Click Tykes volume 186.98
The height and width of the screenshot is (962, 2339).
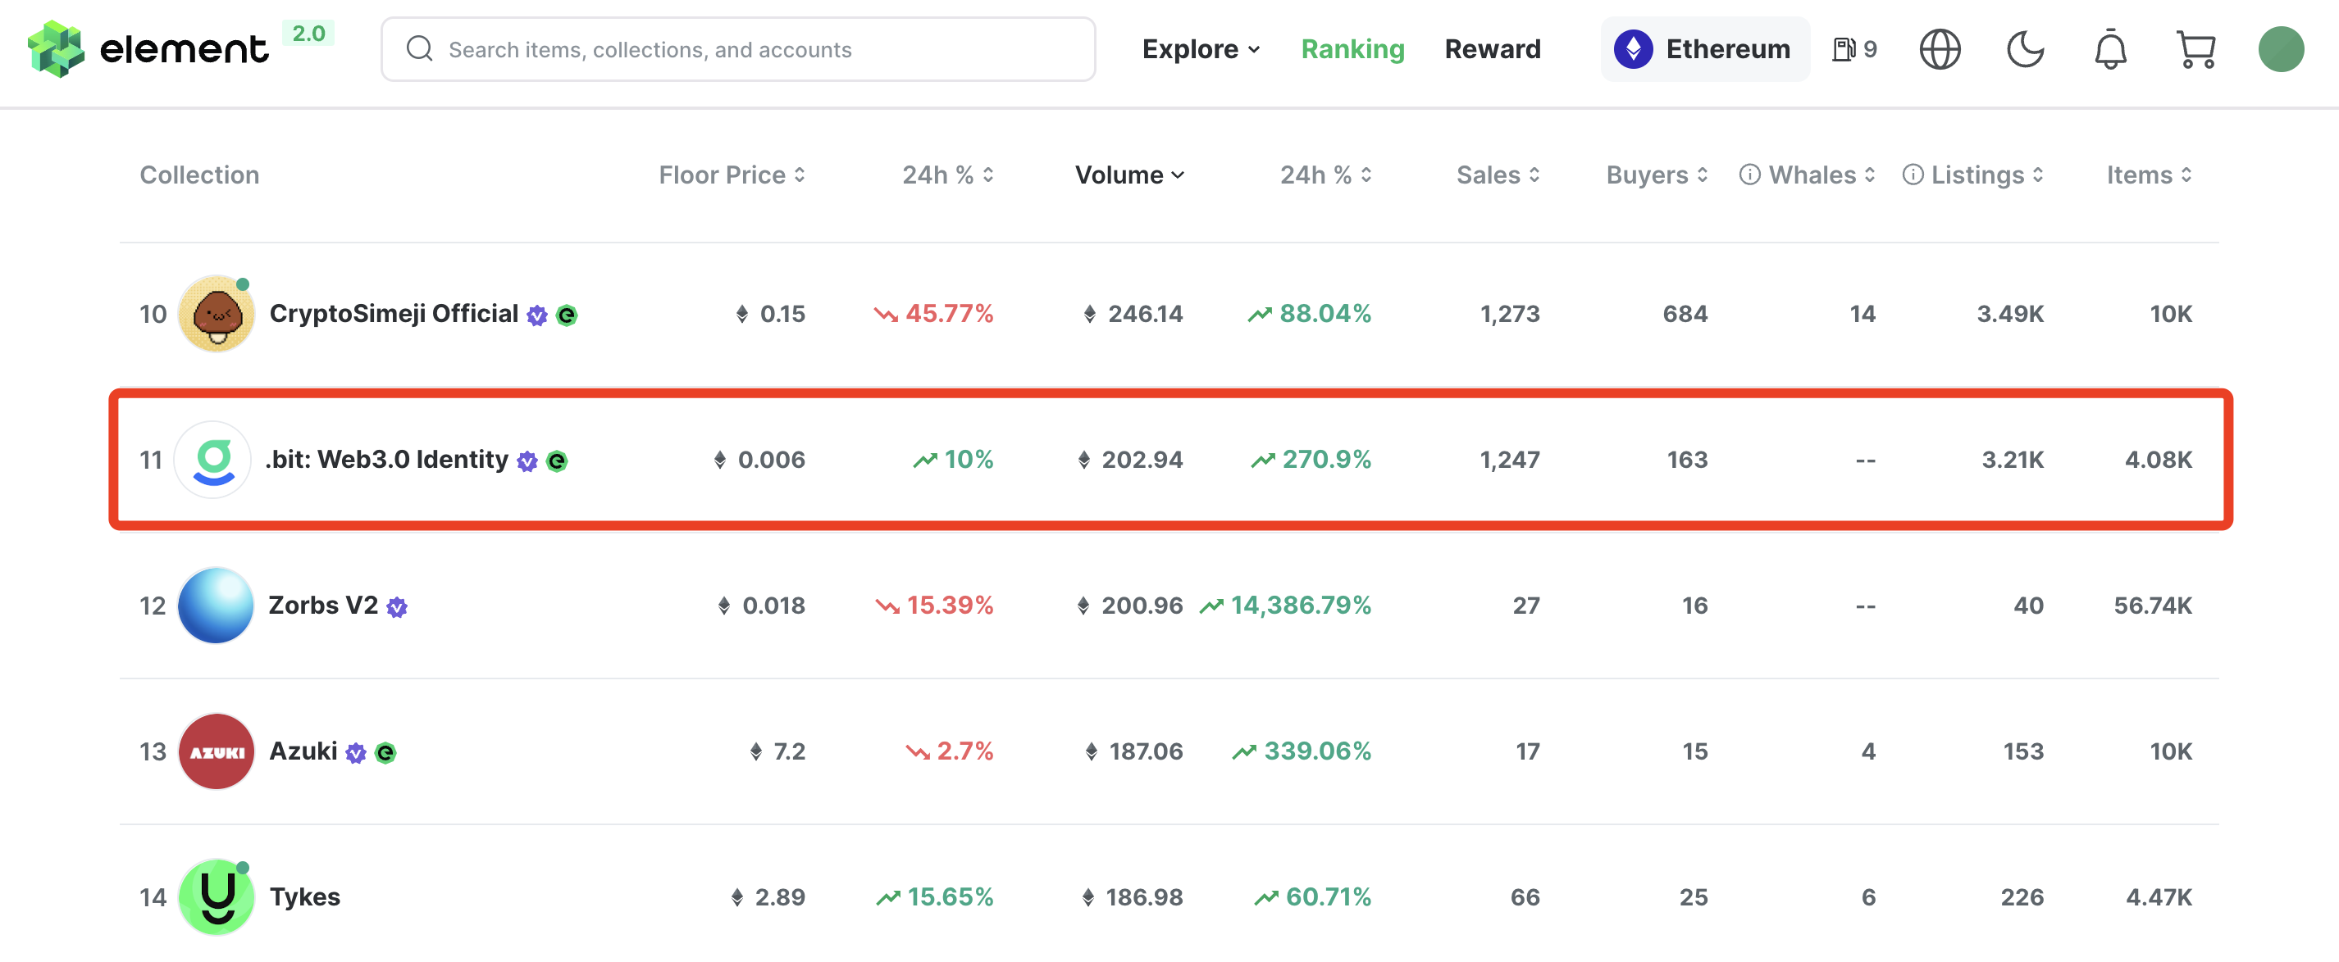1132,896
